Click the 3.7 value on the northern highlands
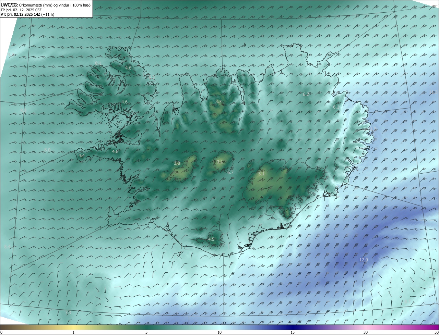The height and width of the screenshot is (335, 439). coord(218,102)
